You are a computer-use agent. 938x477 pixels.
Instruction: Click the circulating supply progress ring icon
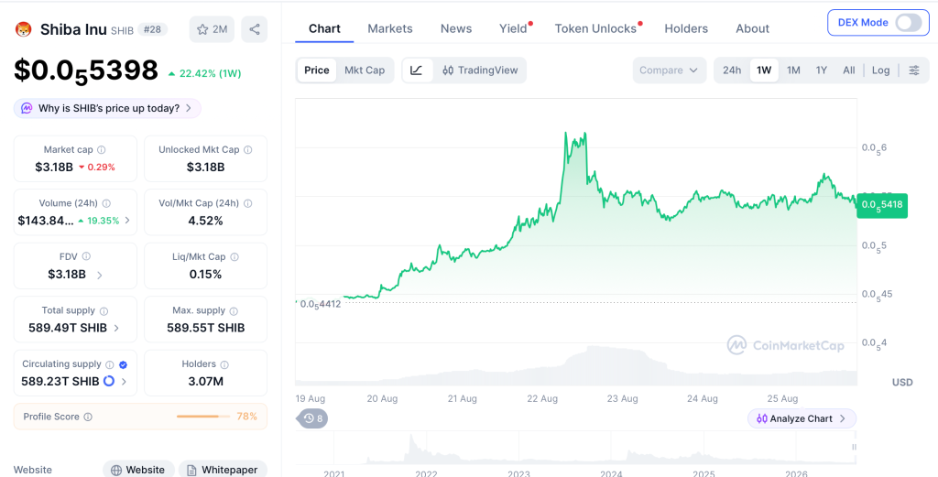pos(109,381)
